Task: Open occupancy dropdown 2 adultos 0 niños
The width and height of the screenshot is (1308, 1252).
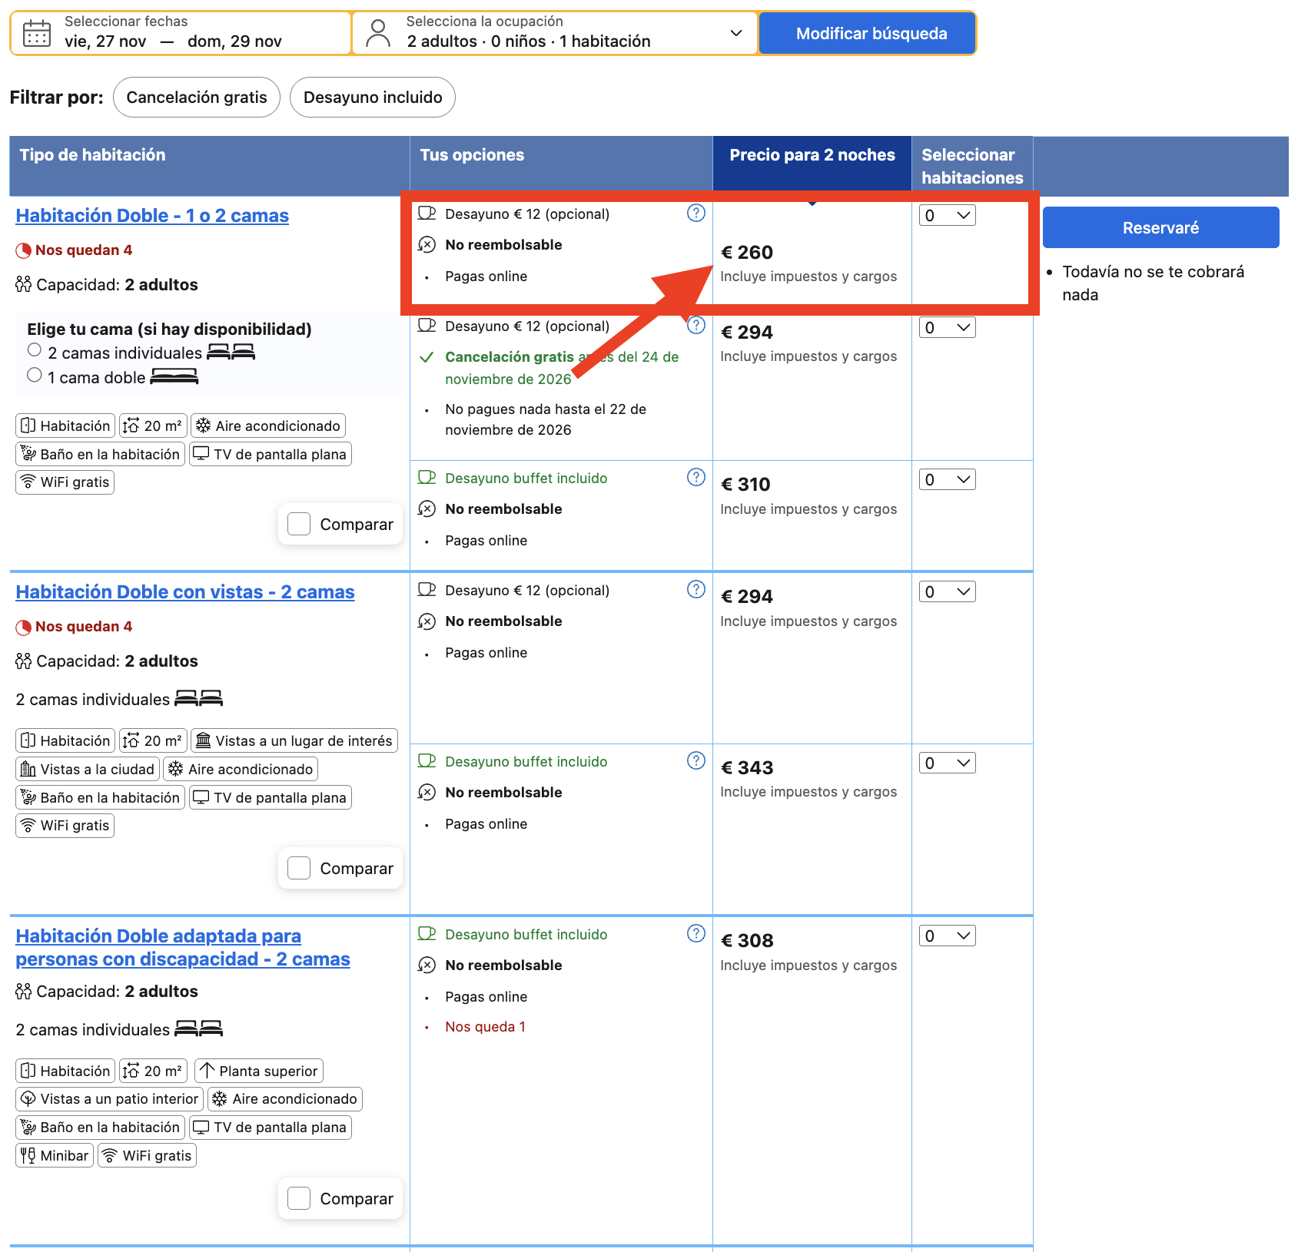Action: (555, 33)
